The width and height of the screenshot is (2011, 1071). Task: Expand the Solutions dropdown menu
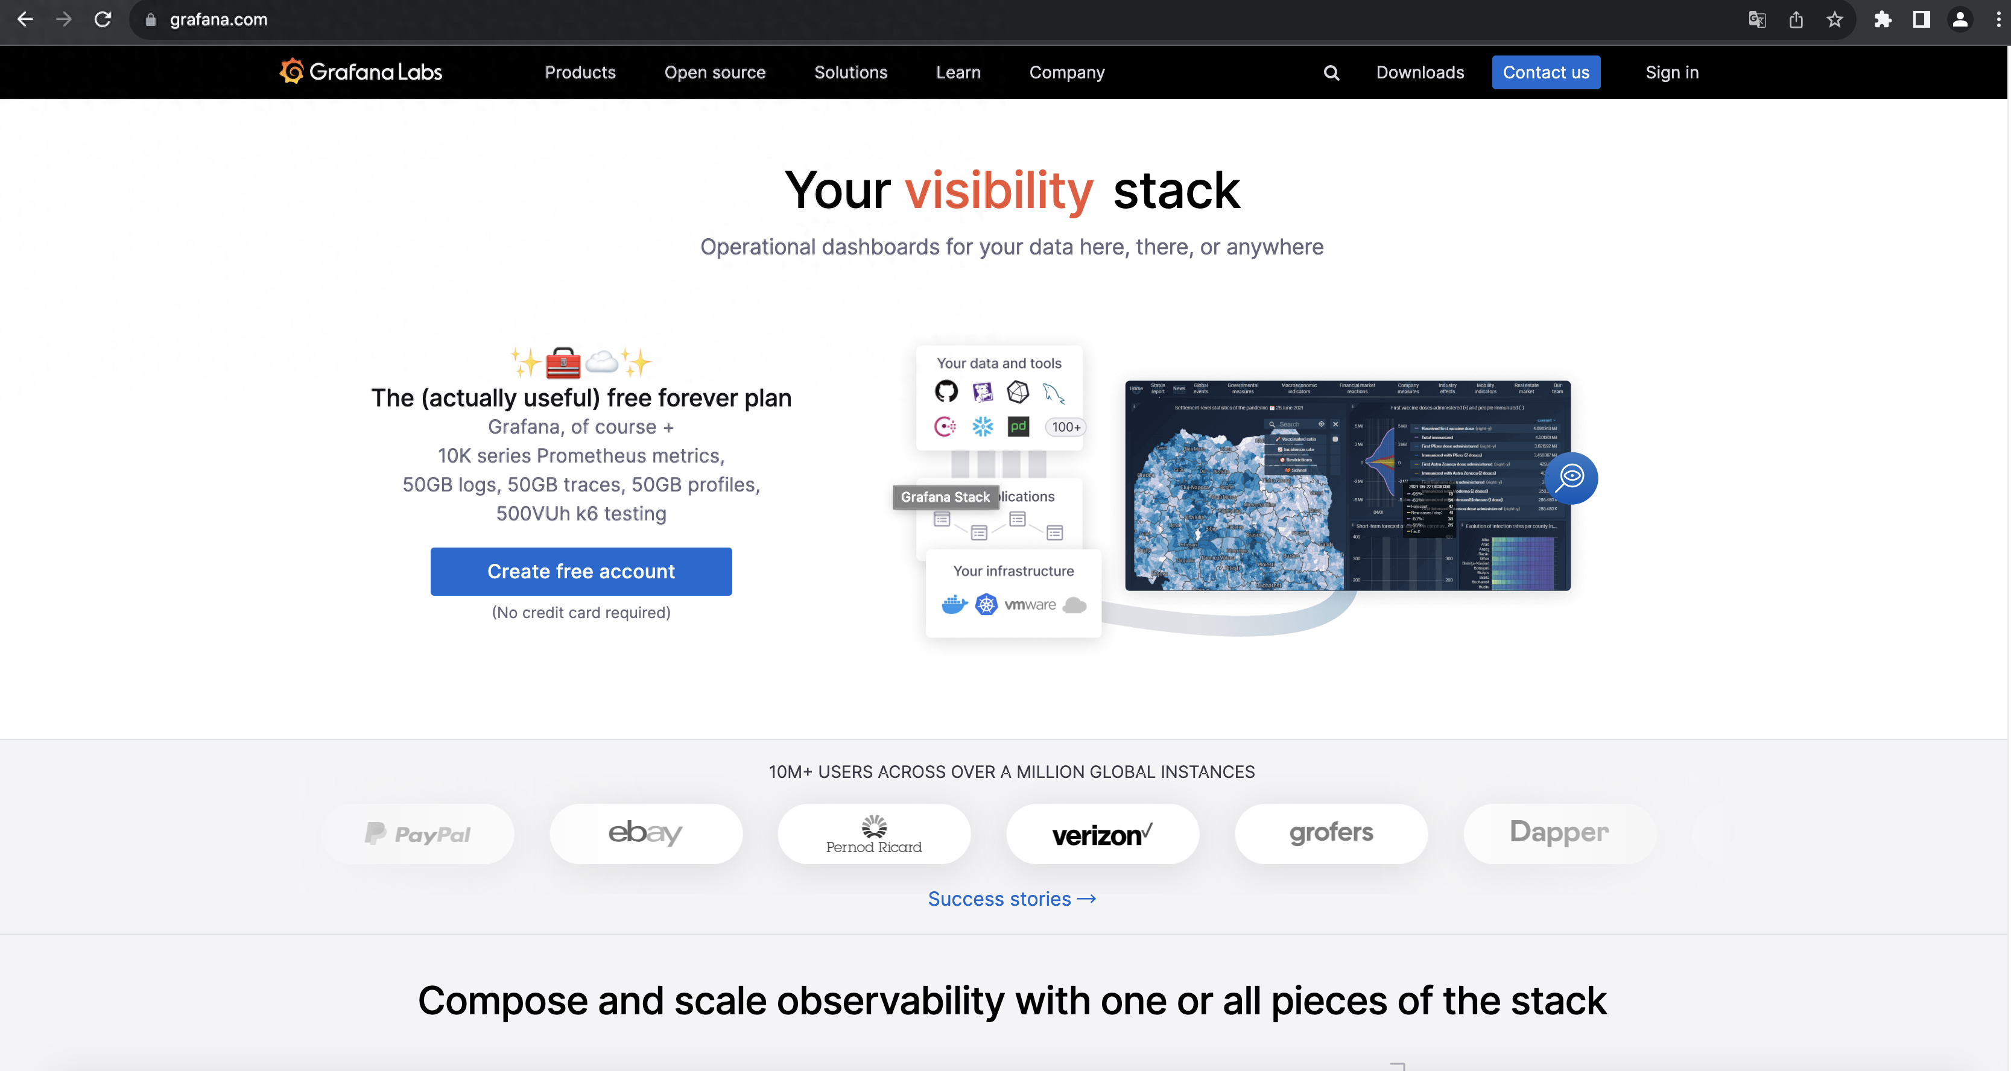pos(850,72)
